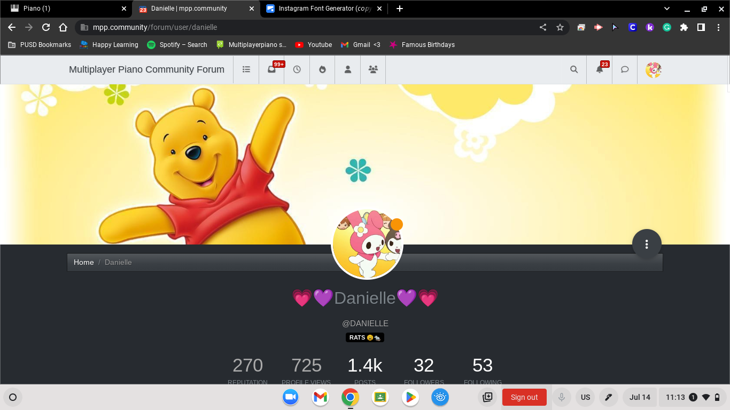Image resolution: width=730 pixels, height=410 pixels.
Task: Open notifications bell with 23 badge
Action: [x=600, y=69]
